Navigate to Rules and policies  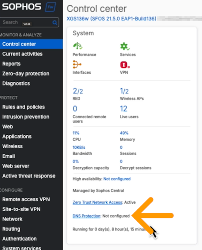pyautogui.click(x=23, y=107)
